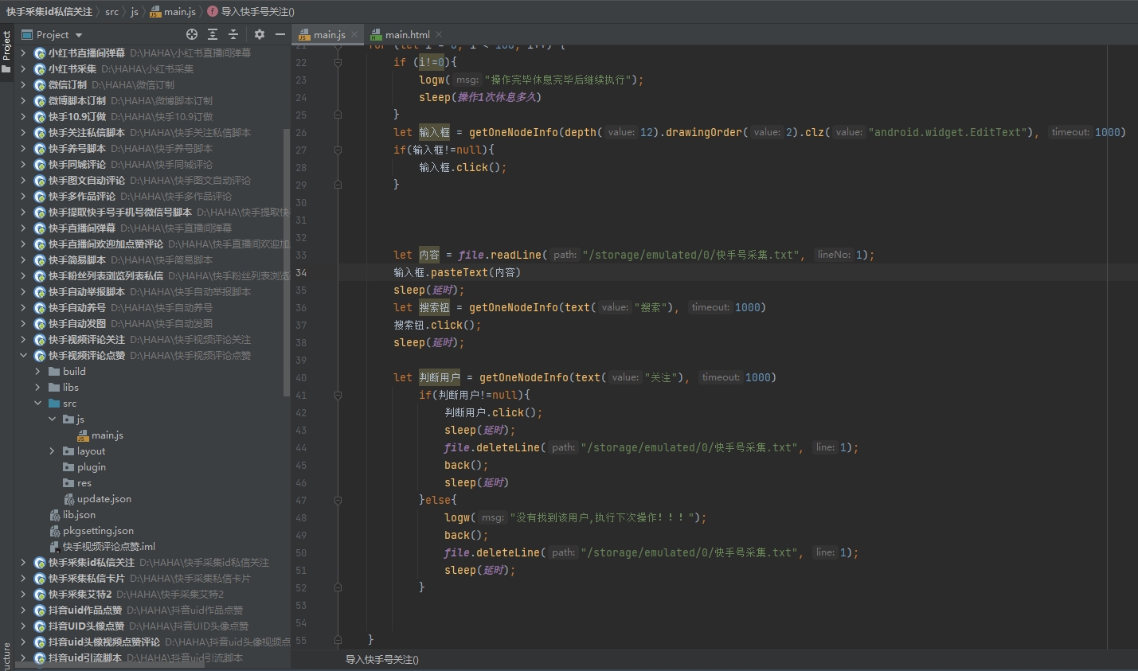
Task: Toggle code fold marker at line 25
Action: (x=338, y=115)
